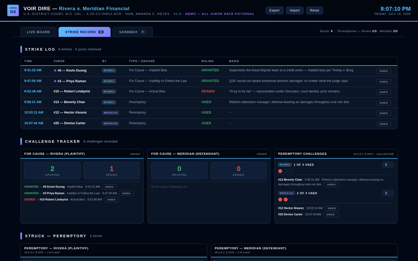418x261 pixels.
Task: Select the Strike Record tab
Action: pos(84,32)
